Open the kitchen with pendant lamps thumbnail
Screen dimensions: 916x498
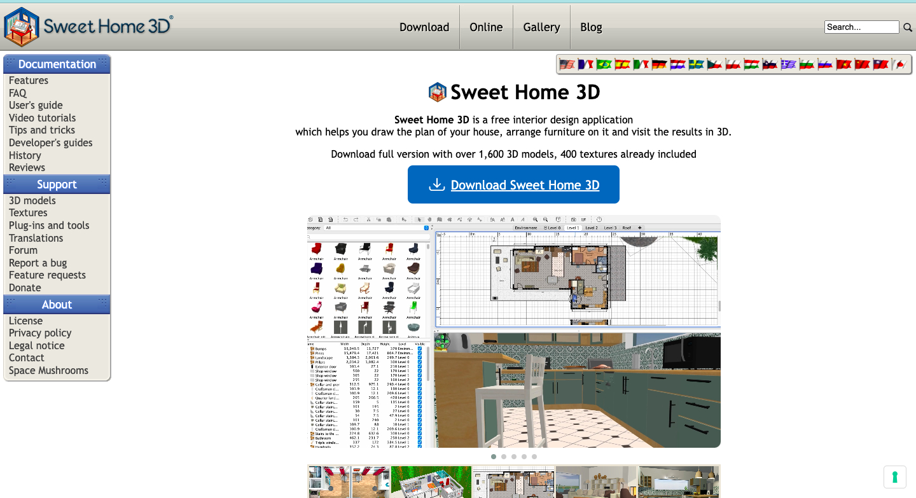point(679,481)
